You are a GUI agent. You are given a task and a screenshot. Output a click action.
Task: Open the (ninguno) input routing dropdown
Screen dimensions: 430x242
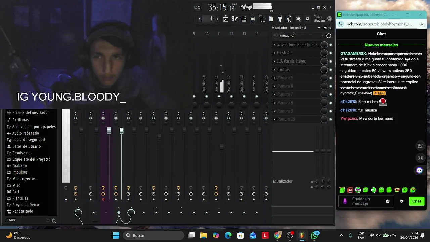click(301, 36)
